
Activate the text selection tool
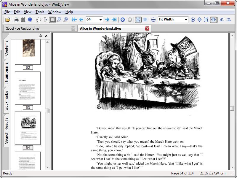(45, 19)
